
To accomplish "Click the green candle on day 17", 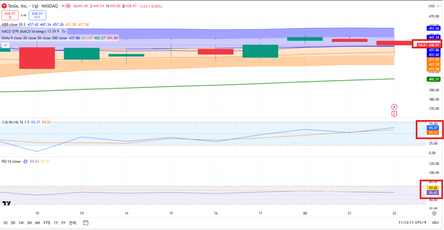I will click(x=260, y=51).
